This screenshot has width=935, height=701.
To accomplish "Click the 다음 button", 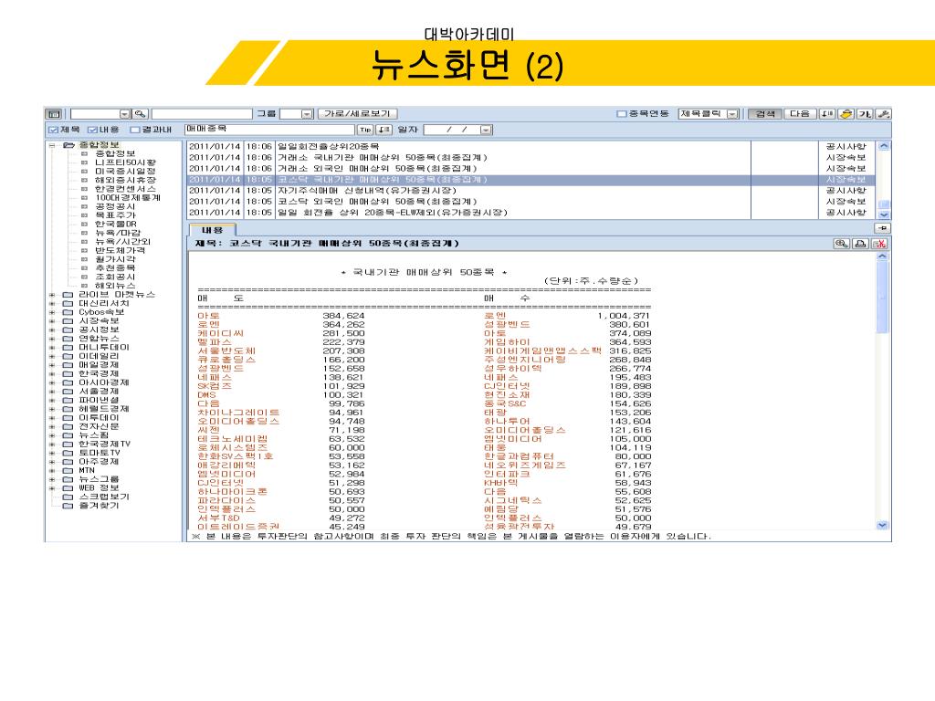I will (x=800, y=114).
